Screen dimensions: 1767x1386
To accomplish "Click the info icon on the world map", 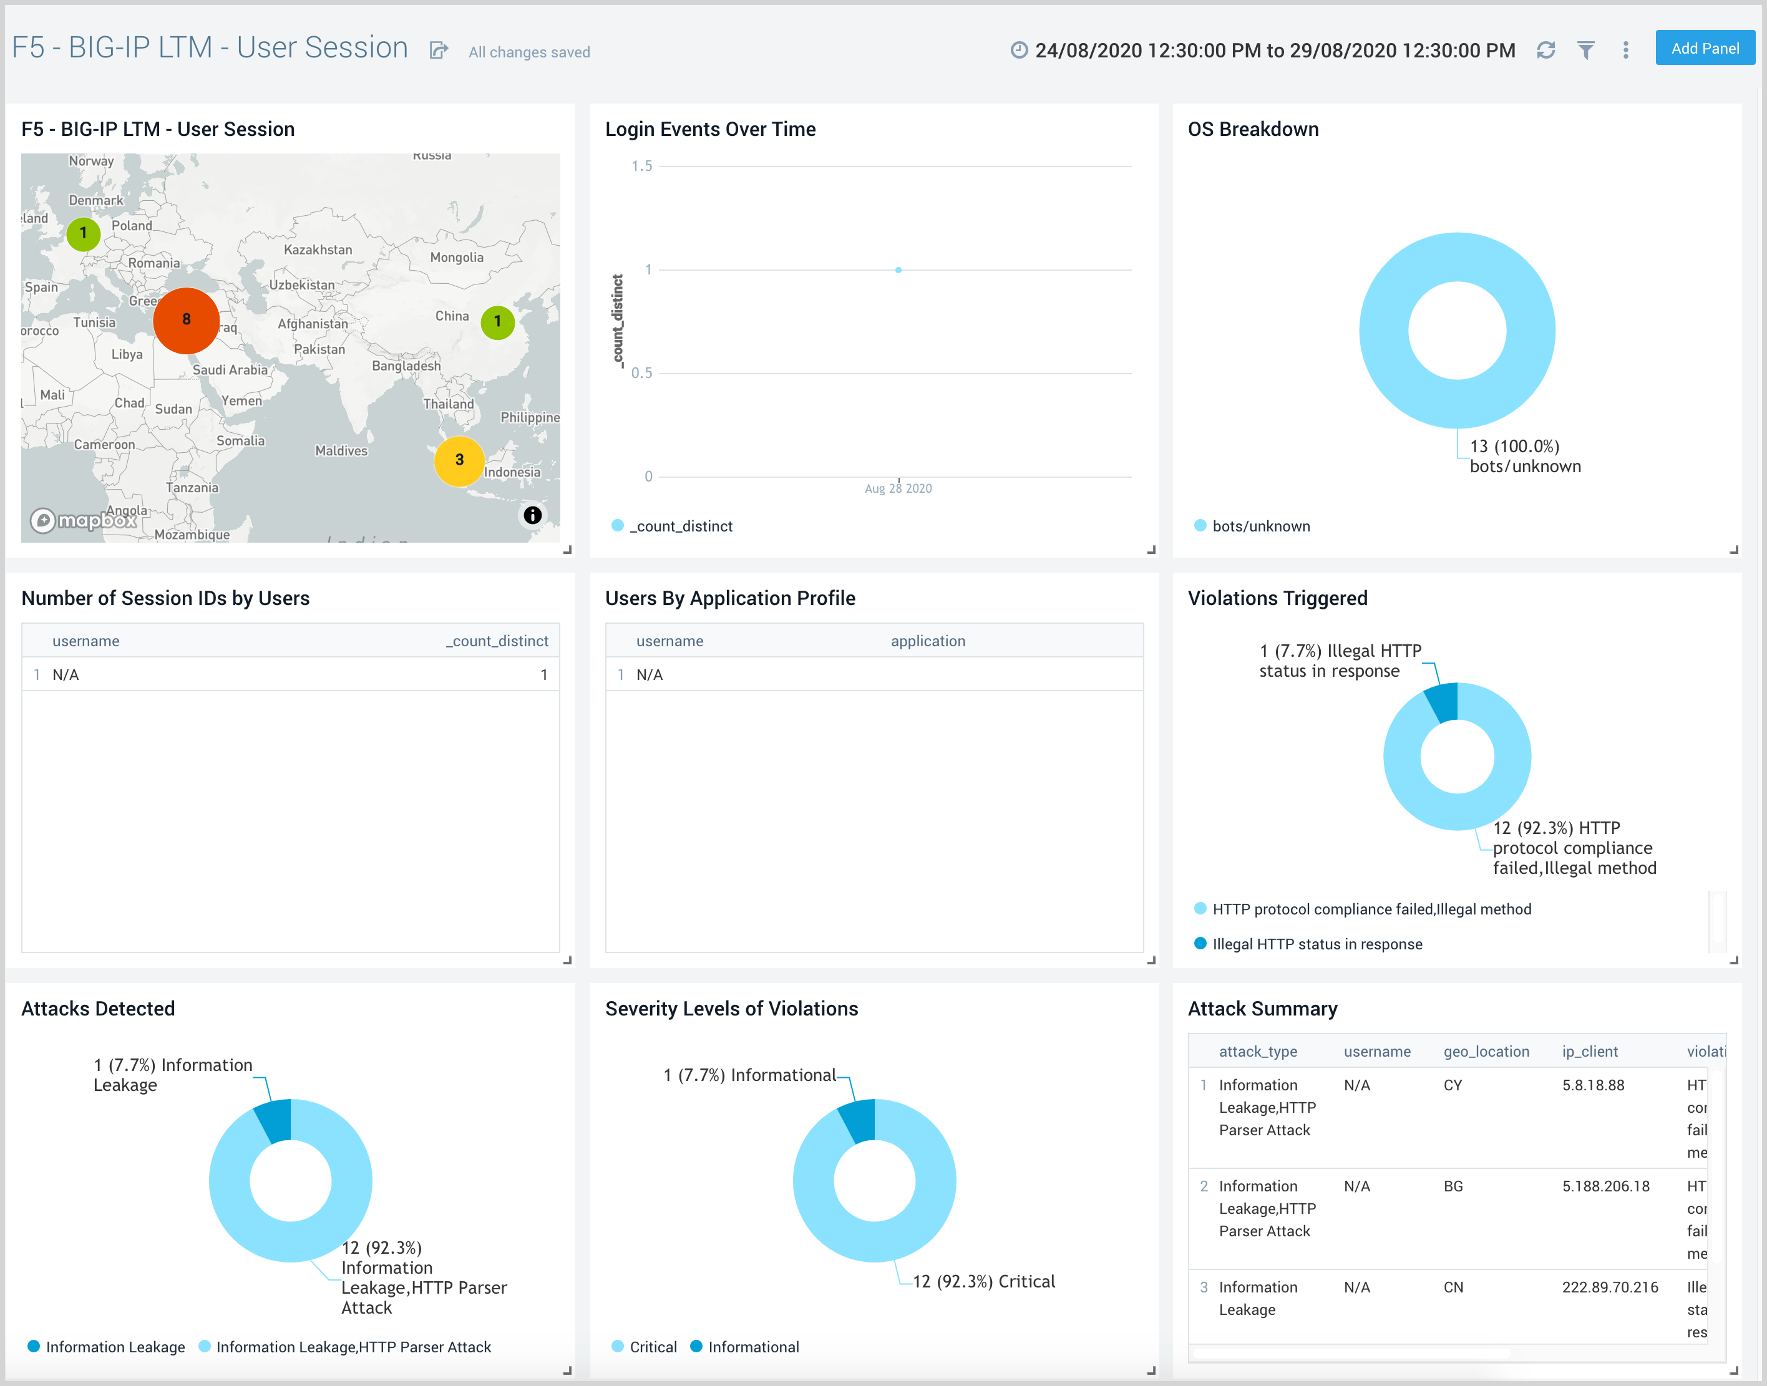I will click(532, 515).
